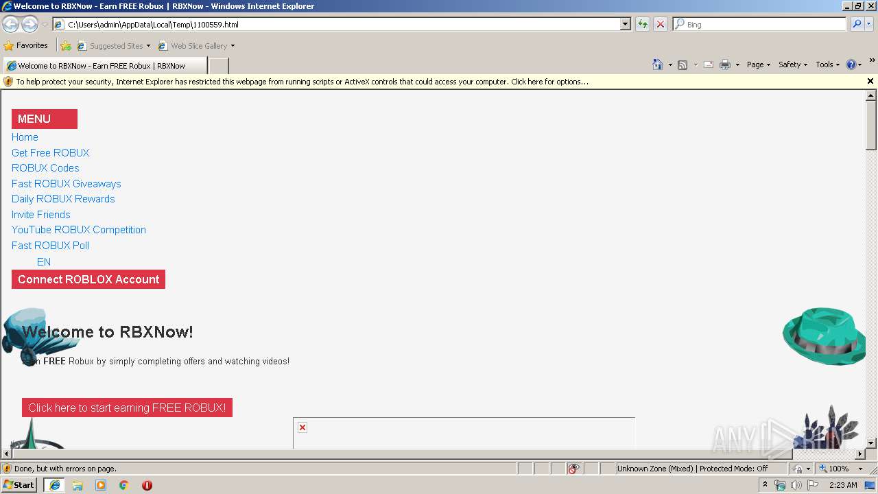Click Add to Favorites Bar icon

click(66, 46)
